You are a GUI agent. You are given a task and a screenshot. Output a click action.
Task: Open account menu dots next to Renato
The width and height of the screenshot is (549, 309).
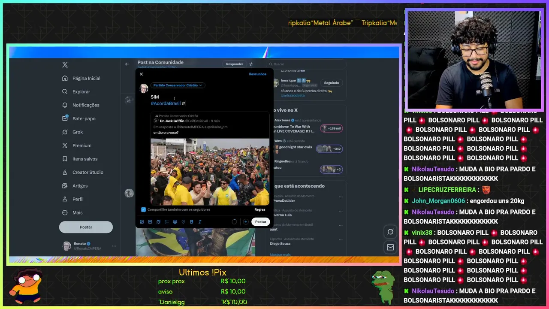point(114,246)
